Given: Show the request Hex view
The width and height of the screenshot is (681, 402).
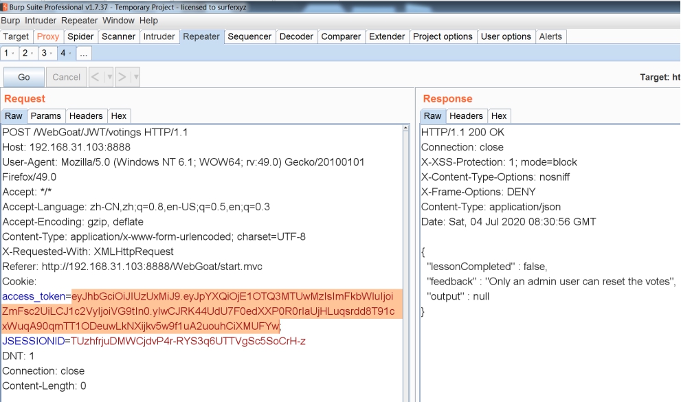Looking at the screenshot, I should (119, 116).
